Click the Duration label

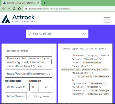[35, 81]
